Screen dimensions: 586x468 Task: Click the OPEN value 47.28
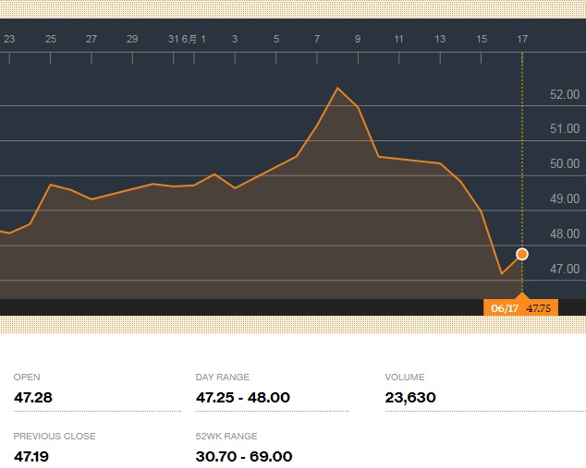[x=32, y=398]
